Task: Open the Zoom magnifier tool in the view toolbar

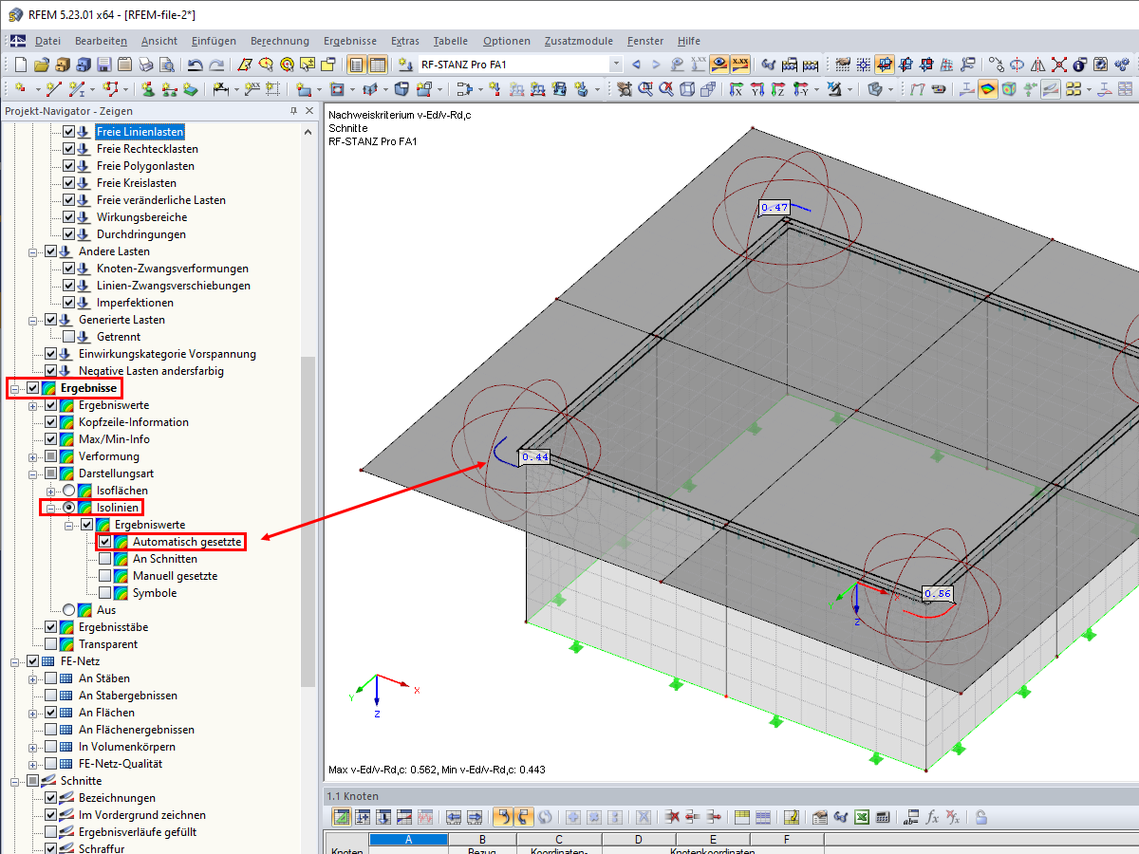Action: [x=646, y=88]
